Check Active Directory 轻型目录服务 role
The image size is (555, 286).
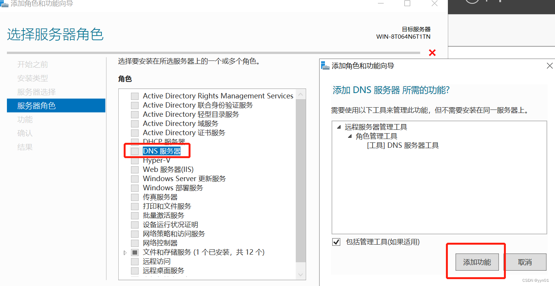point(134,114)
